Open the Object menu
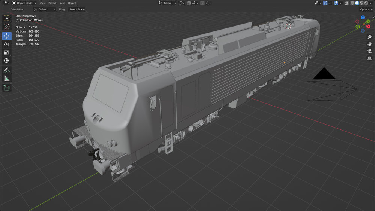 pyautogui.click(x=72, y=3)
